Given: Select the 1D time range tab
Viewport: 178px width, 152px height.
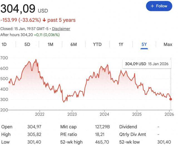Looking at the screenshot, I should click(x=4, y=44).
